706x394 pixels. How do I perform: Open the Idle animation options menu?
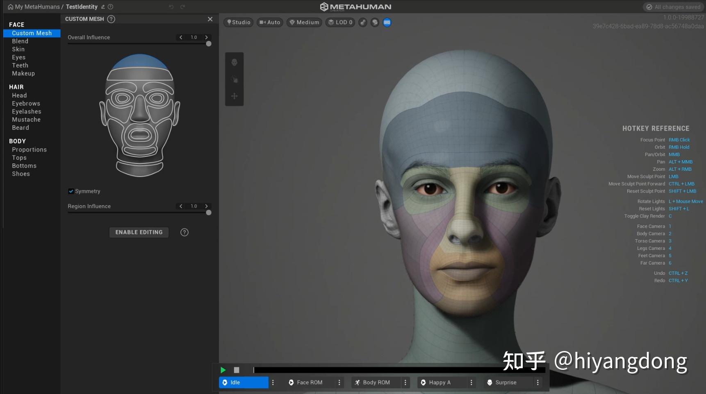[273, 382]
